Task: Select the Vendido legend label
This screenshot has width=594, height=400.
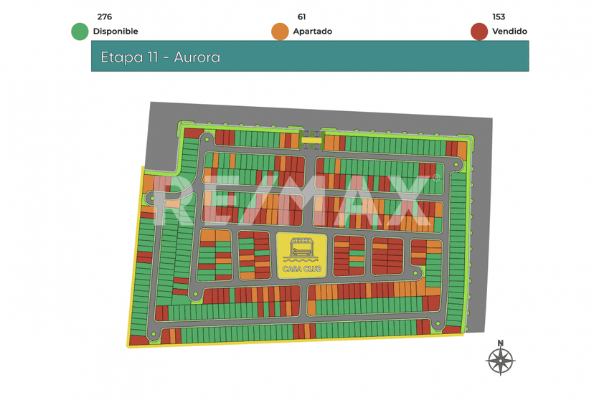Action: point(509,32)
